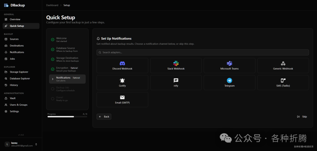The height and width of the screenshot is (151, 317).
Task: Click the Vault lock icon
Action: coord(6,98)
